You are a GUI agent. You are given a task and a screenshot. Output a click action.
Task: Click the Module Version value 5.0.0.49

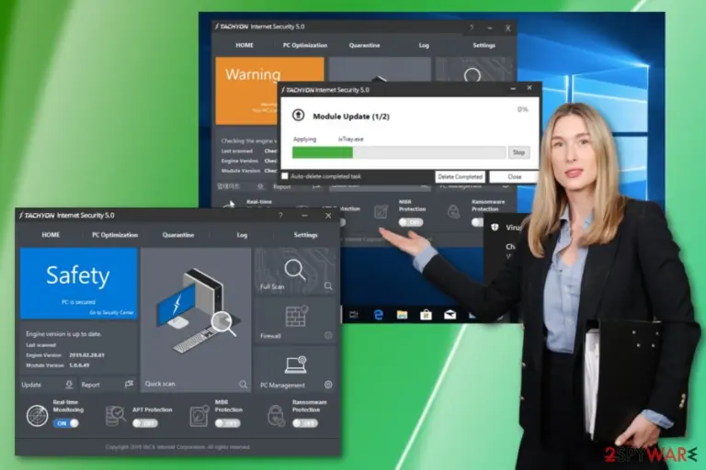(79, 365)
